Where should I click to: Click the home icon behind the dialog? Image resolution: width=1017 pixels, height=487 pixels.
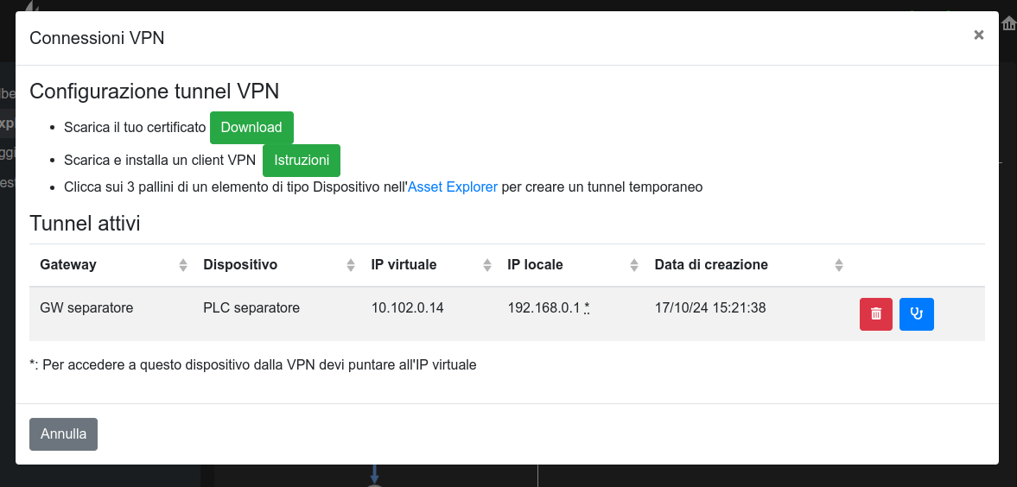coord(1008,24)
